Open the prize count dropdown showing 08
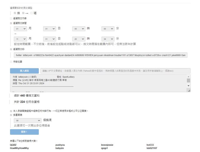This screenshot has height=152, width=200. coord(27,120)
